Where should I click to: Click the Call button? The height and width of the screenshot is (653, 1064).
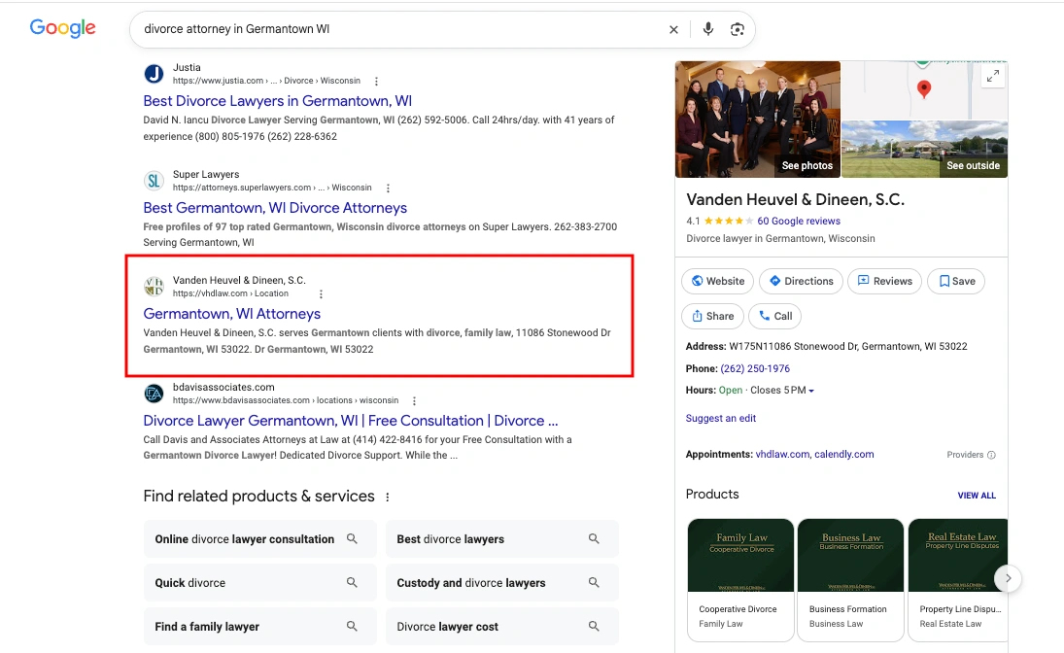coord(775,317)
